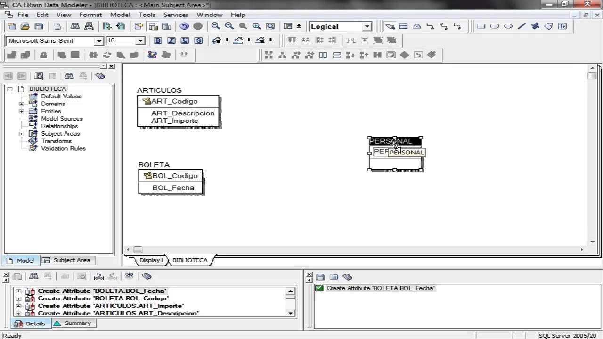Select the Line drawing tool
The width and height of the screenshot is (603, 339).
tap(522, 26)
